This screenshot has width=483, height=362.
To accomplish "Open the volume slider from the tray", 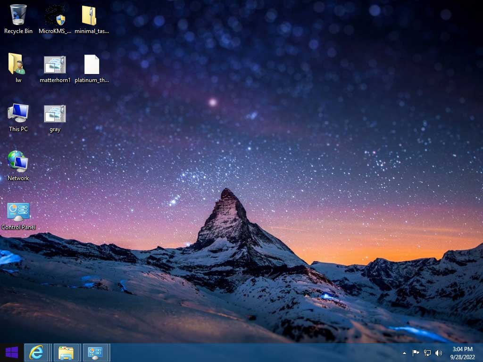I will point(439,353).
